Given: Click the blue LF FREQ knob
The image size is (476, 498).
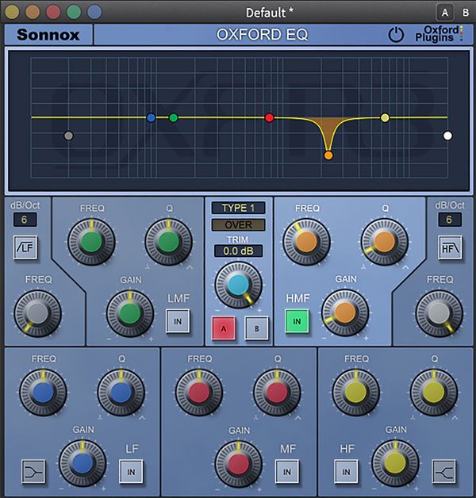Looking at the screenshot, I should 43,393.
